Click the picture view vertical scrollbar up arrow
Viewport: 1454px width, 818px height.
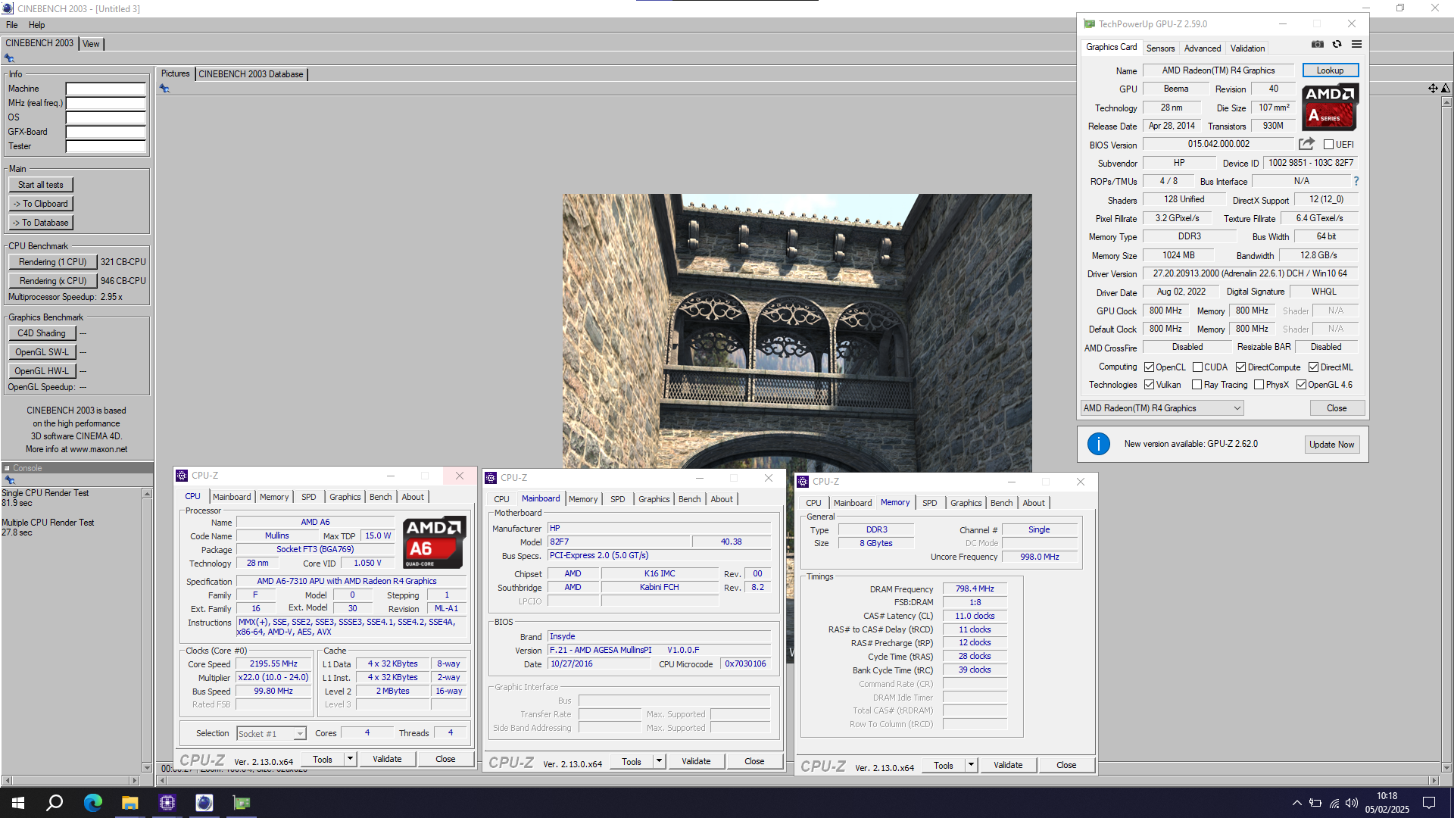pyautogui.click(x=1445, y=101)
